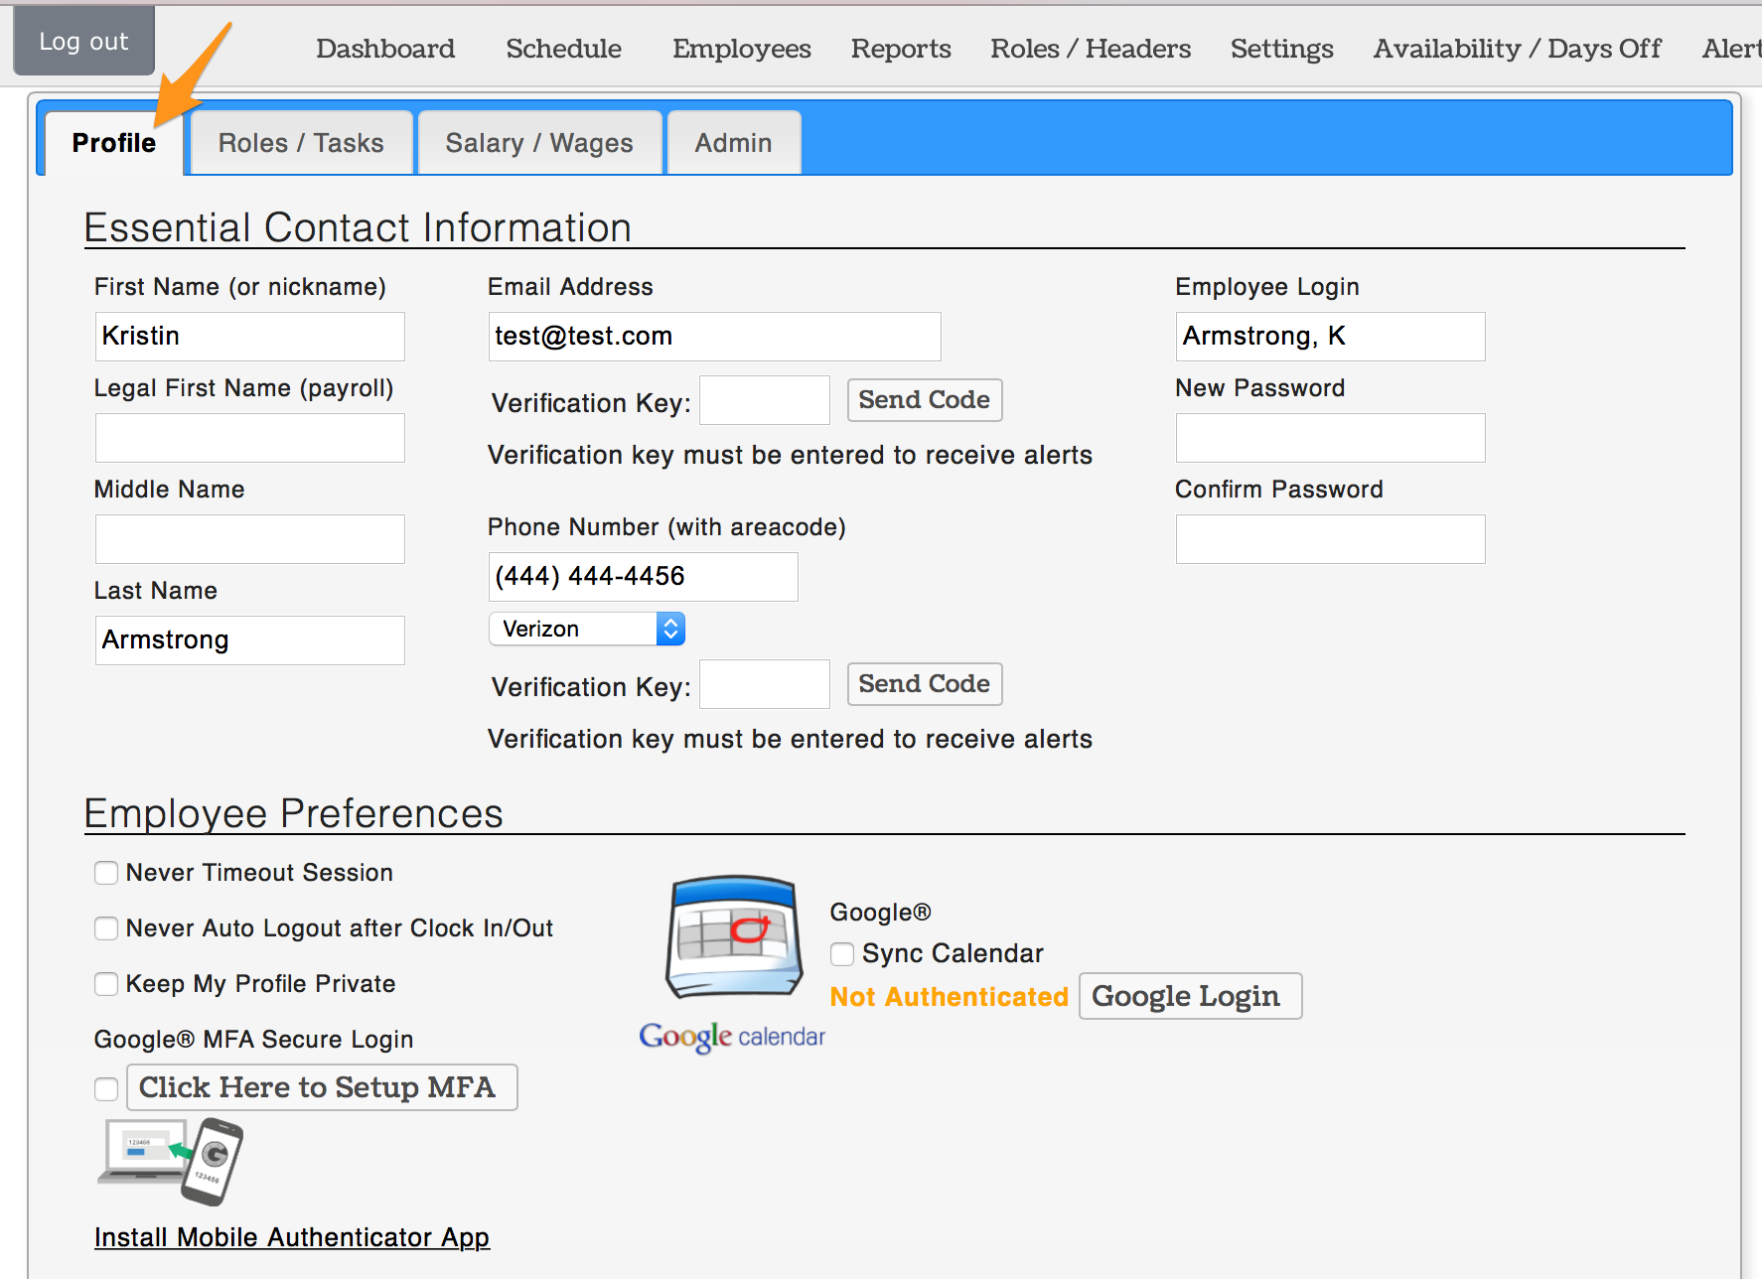
Task: Go to Dashboard in the top menu
Action: pos(385,49)
